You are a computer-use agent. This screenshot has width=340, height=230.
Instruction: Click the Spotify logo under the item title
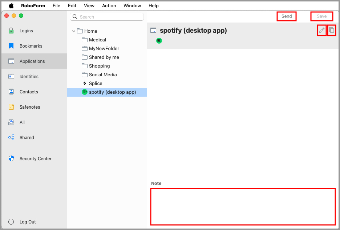159,41
